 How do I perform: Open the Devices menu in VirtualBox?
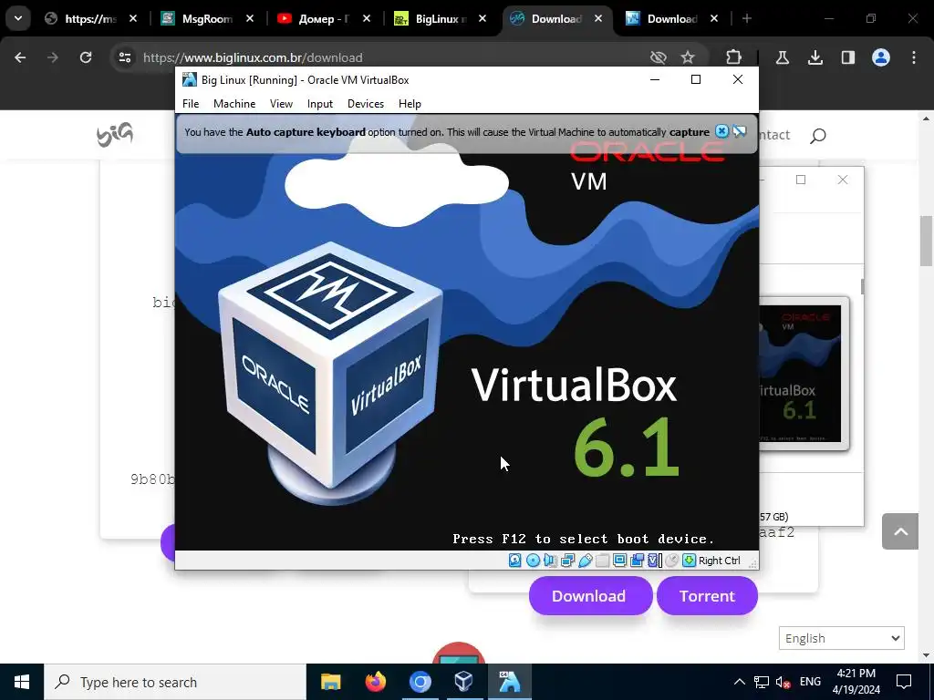tap(366, 104)
